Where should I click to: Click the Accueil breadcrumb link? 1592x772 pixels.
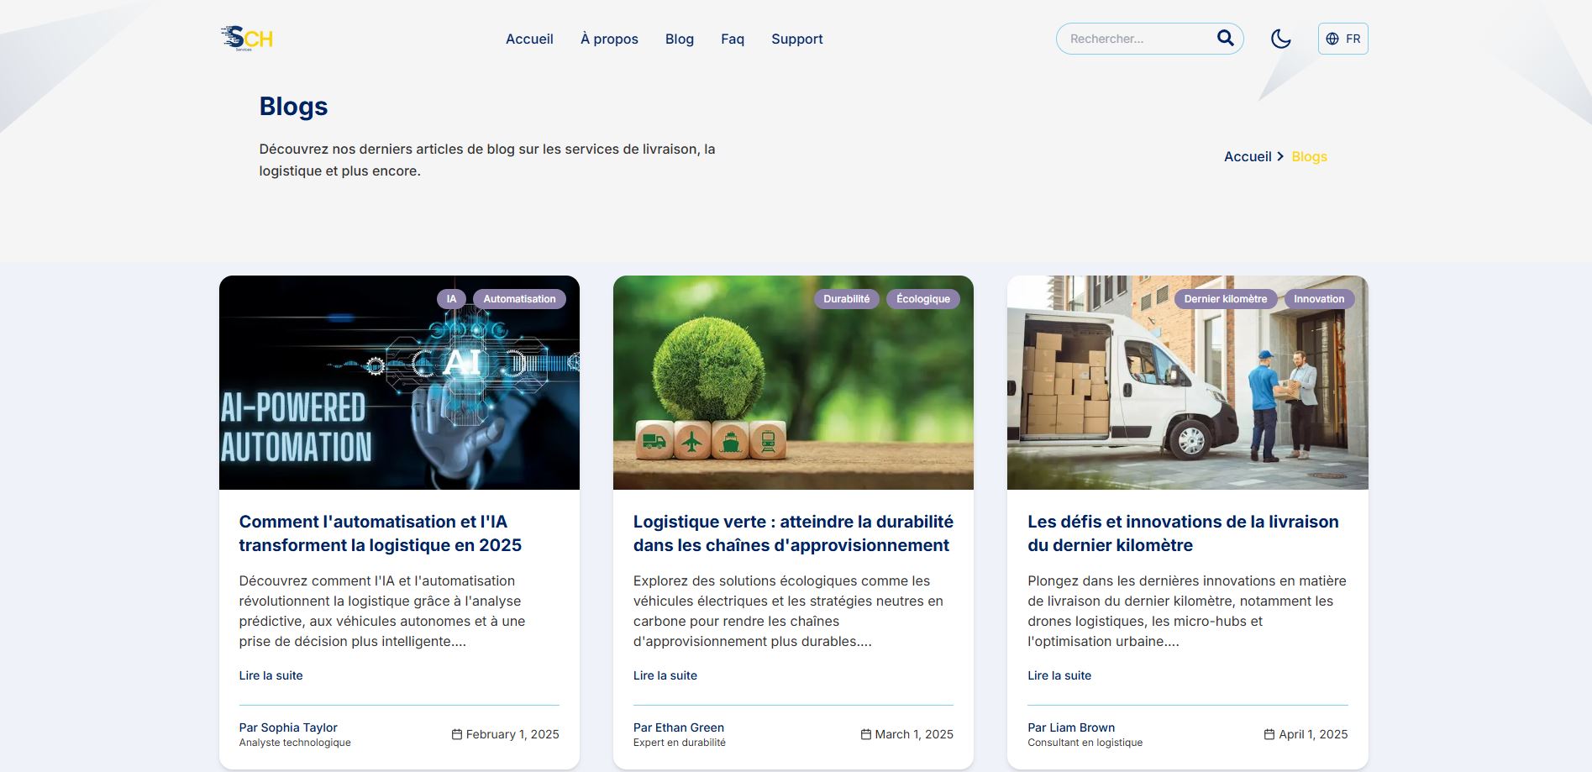coord(1248,156)
